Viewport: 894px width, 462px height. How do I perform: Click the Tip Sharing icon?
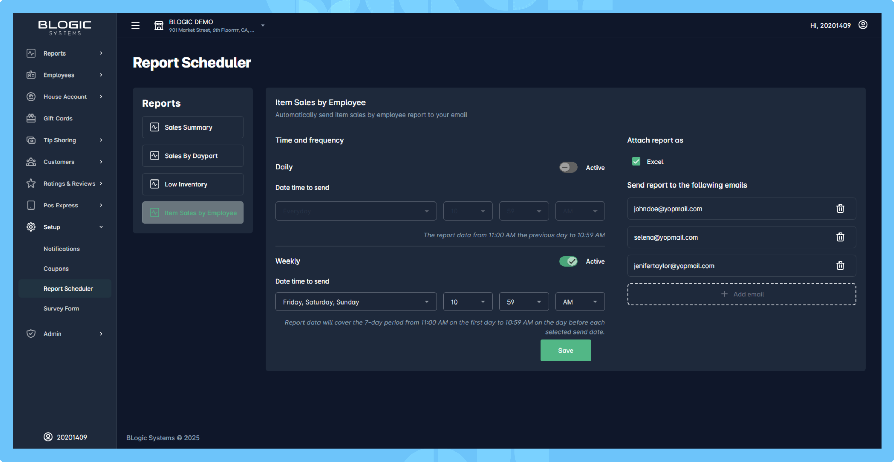click(31, 140)
